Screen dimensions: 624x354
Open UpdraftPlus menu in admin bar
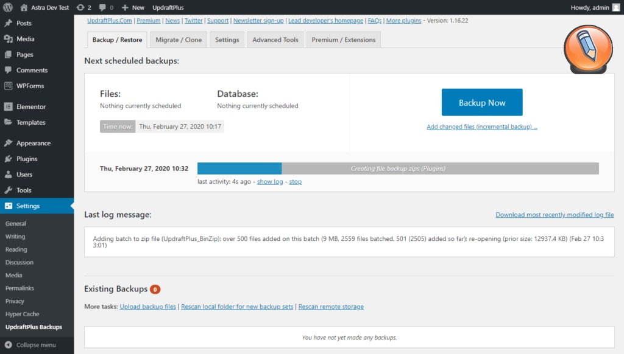(168, 7)
